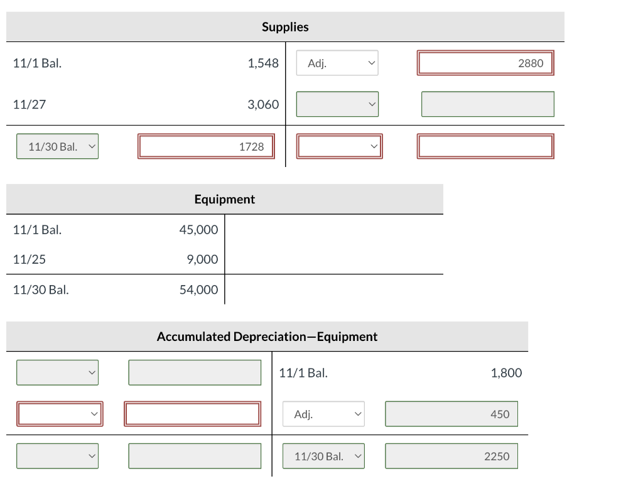Select the Equipment account header
The image size is (643, 486).
click(x=224, y=198)
